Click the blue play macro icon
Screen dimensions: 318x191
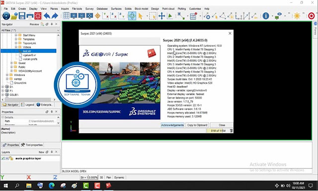6,16
